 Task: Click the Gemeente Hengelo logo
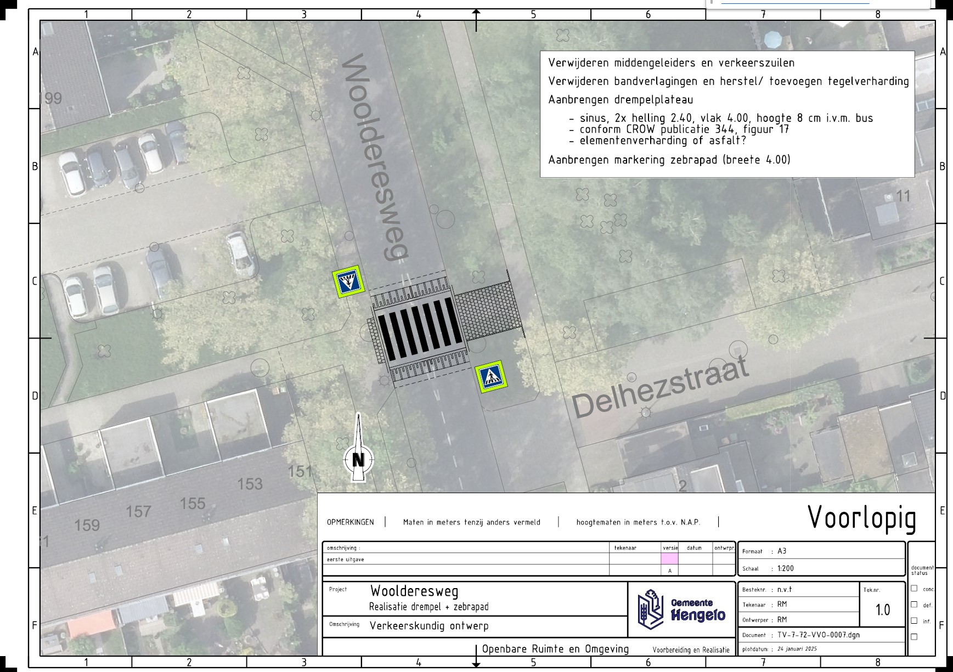tap(681, 609)
